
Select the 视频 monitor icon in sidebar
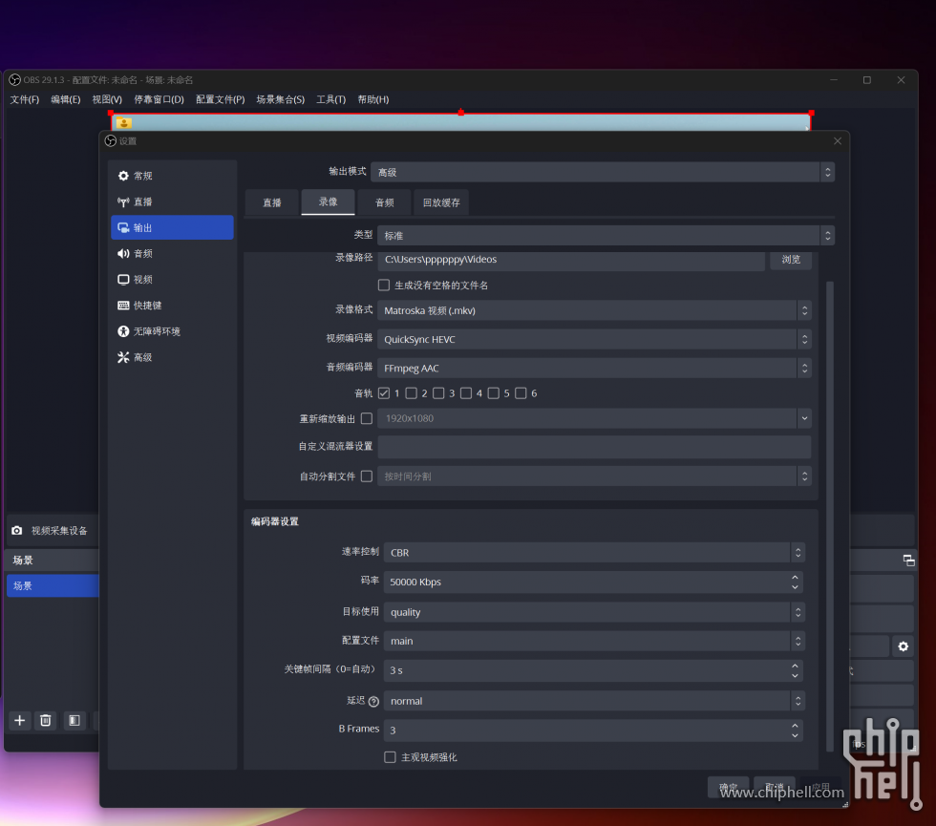(123, 279)
